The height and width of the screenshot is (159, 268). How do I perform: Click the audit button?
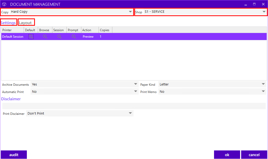(14, 155)
